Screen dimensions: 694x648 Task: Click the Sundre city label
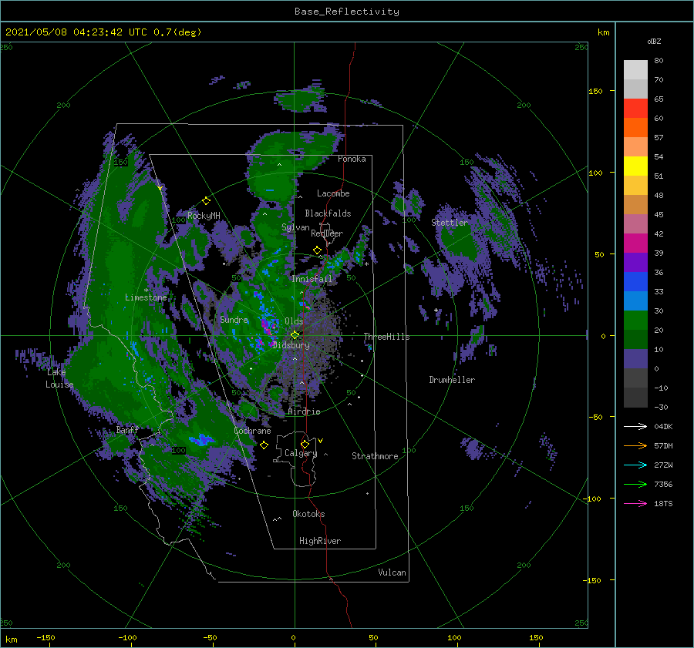pyautogui.click(x=234, y=320)
